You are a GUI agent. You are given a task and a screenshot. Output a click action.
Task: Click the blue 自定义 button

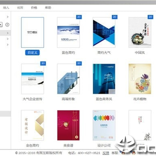[32, 52]
